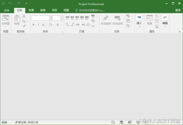Click the Format Painter brush icon

(x=24, y=26)
